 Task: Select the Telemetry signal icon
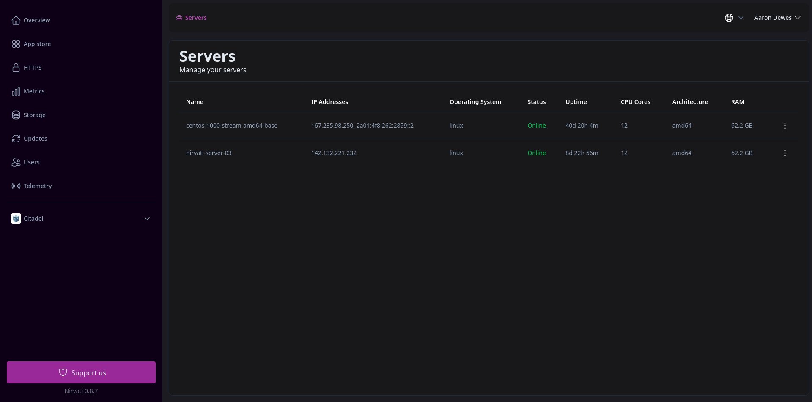coord(16,186)
